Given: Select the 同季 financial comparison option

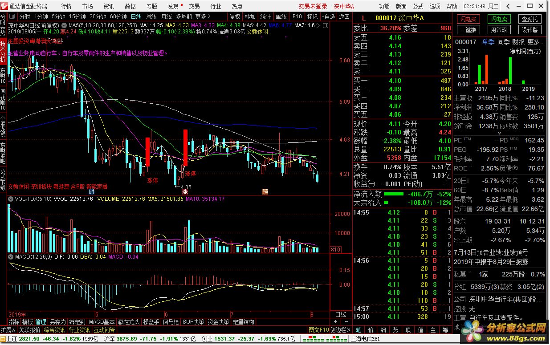Looking at the screenshot, I should click(503, 42).
